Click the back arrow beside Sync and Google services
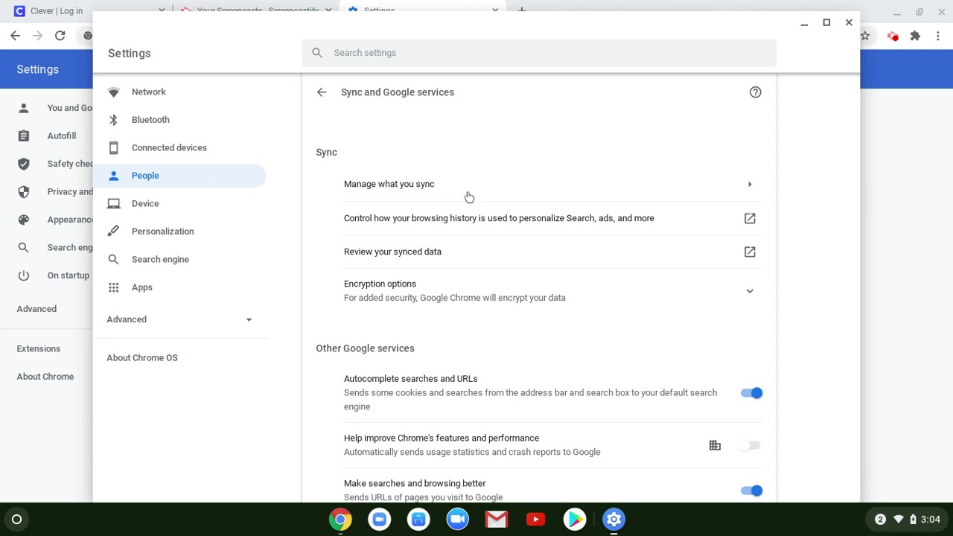This screenshot has height=536, width=953. coord(322,92)
